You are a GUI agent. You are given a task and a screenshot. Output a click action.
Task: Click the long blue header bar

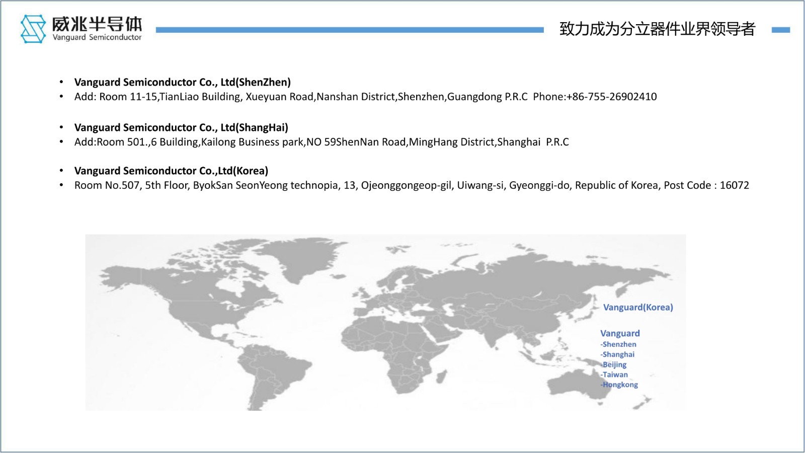click(350, 30)
